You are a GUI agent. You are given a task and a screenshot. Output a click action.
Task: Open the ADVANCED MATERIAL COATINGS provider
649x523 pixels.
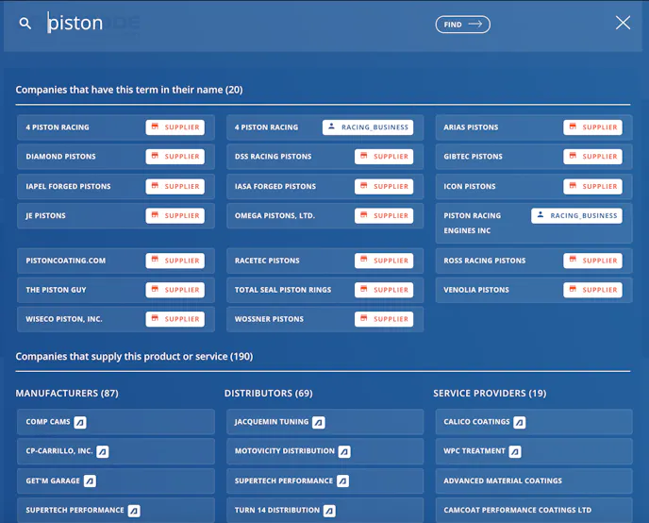tap(503, 481)
